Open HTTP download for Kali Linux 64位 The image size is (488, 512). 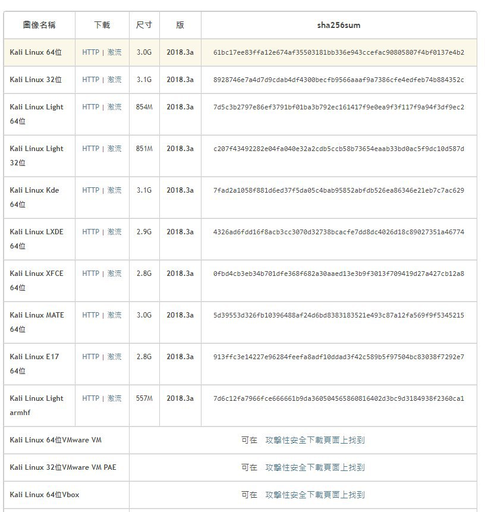[x=90, y=52]
